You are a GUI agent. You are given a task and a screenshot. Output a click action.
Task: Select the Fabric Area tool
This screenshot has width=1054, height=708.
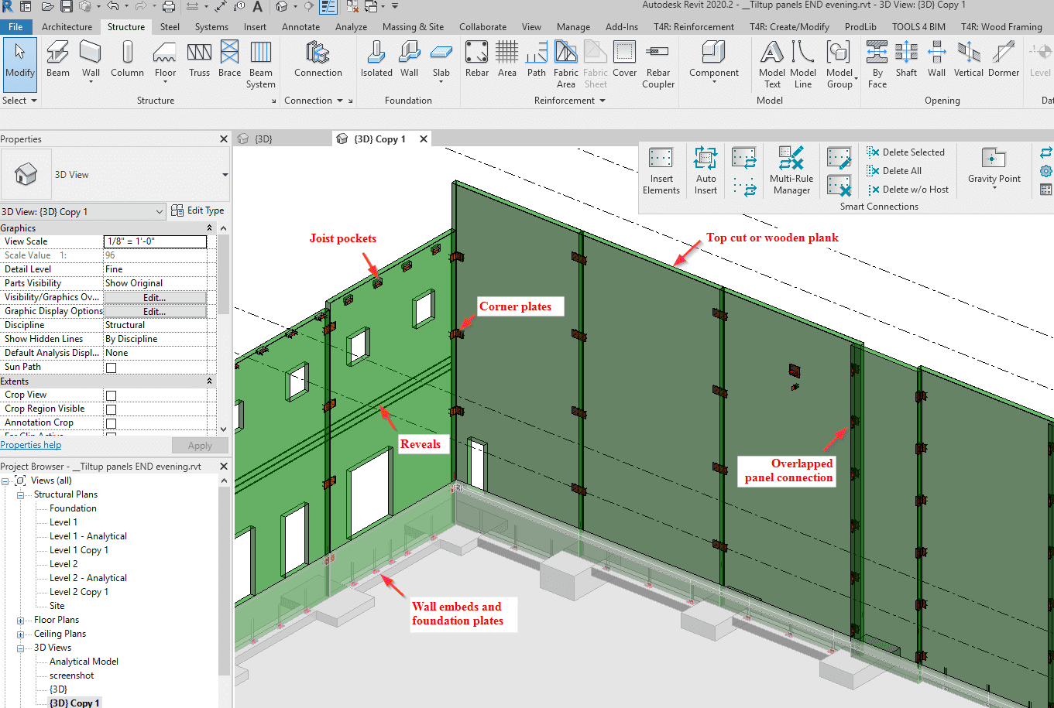coord(566,65)
